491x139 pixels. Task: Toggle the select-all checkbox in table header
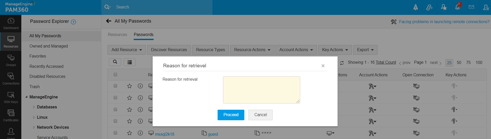[x=115, y=75]
